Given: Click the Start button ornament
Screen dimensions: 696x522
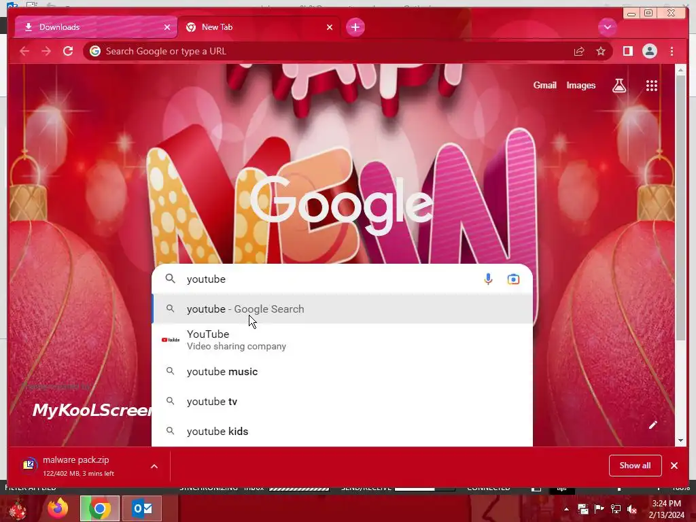Looking at the screenshot, I should point(17,509).
